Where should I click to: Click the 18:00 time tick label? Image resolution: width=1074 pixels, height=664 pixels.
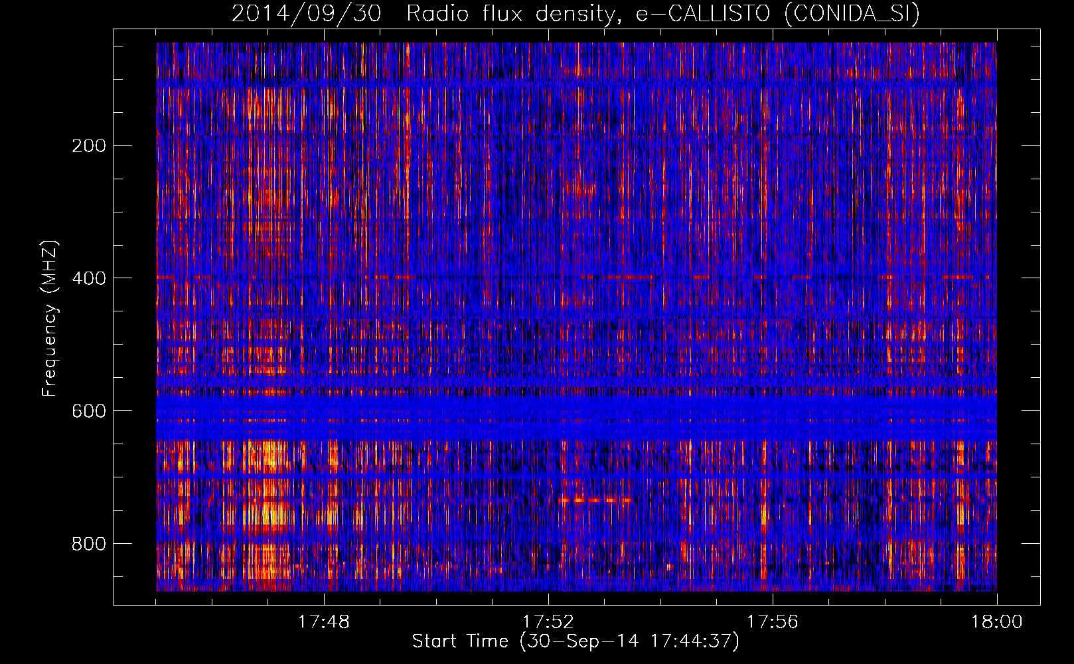click(x=997, y=622)
